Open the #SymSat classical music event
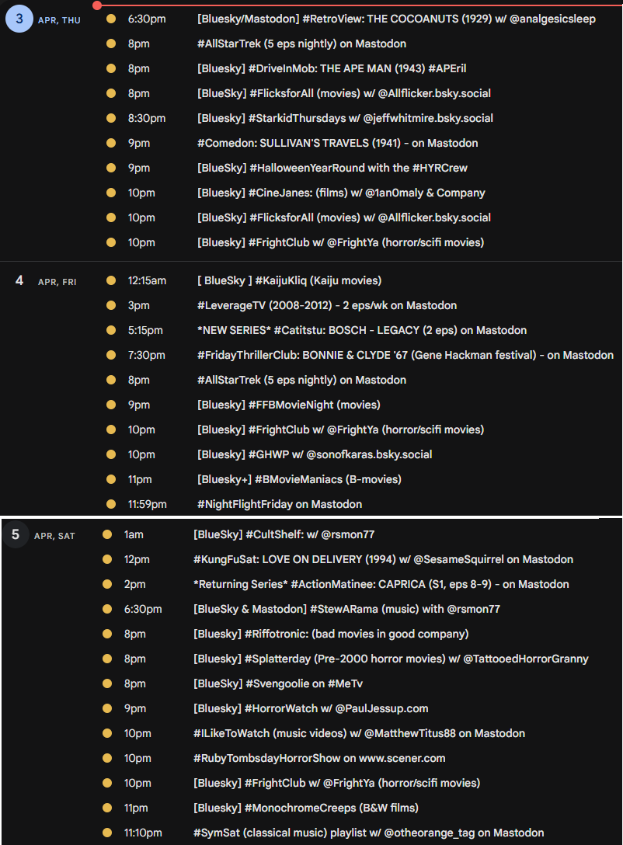Viewport: 623px width, 845px height. pos(369,832)
